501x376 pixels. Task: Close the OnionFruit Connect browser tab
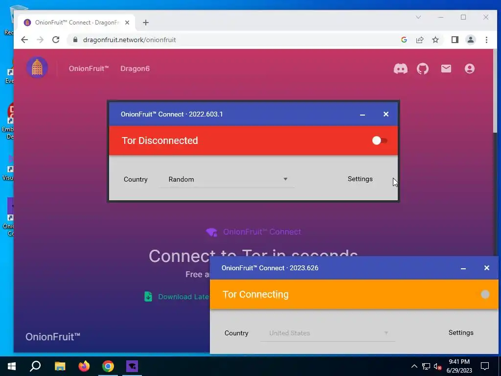tap(127, 23)
